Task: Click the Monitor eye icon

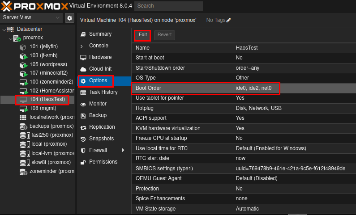Action: tap(83, 104)
